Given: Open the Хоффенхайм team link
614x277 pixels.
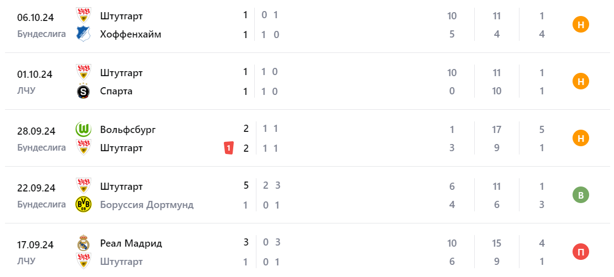Looking at the screenshot, I should pyautogui.click(x=130, y=34).
